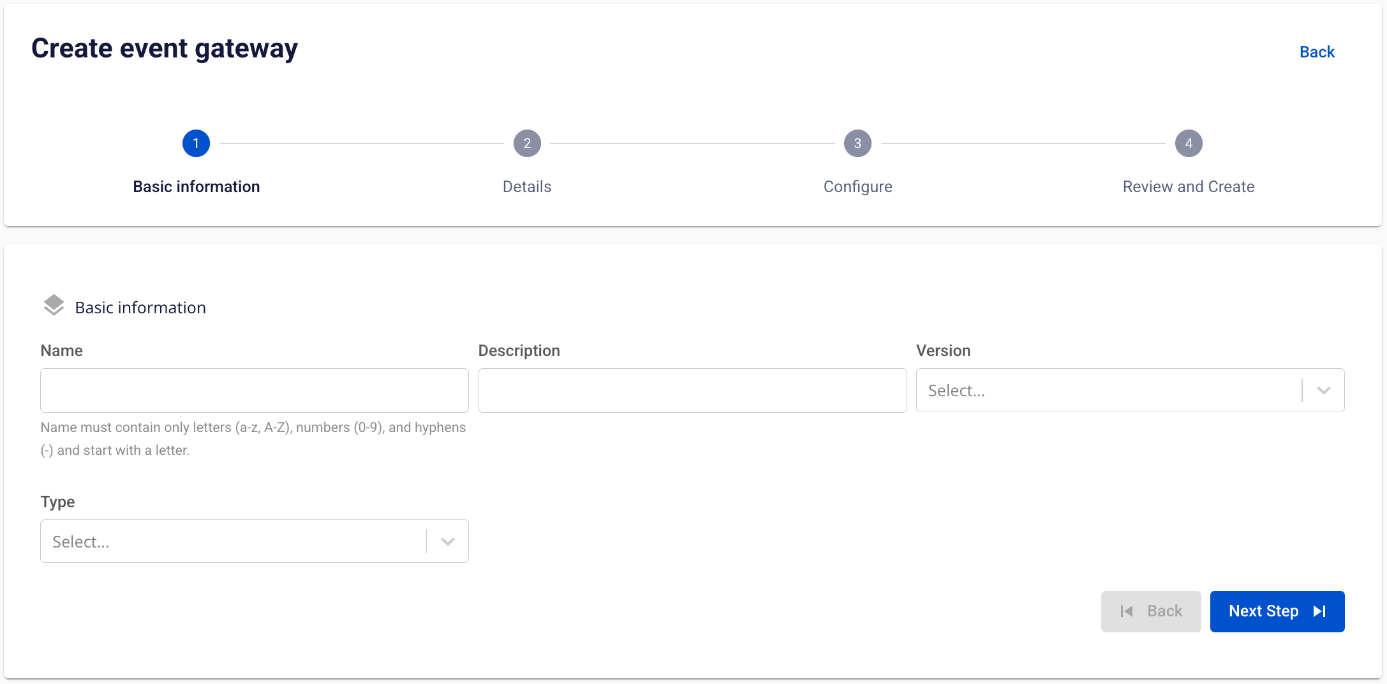Viewport: 1387px width, 684px height.
Task: Go to the Details step label
Action: (x=527, y=187)
